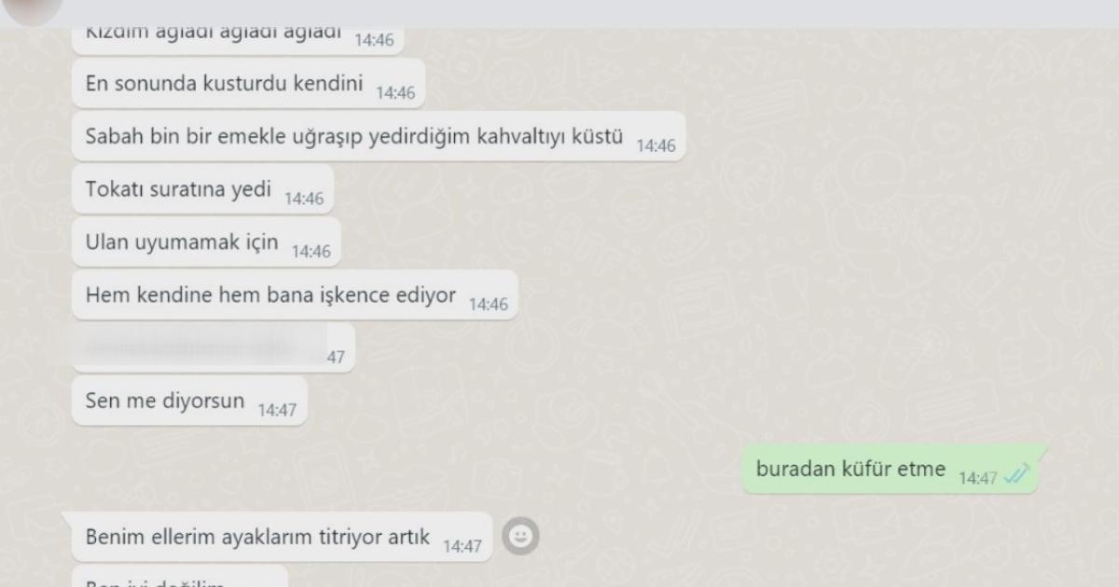Click the double-check read receipt icon

[1016, 477]
